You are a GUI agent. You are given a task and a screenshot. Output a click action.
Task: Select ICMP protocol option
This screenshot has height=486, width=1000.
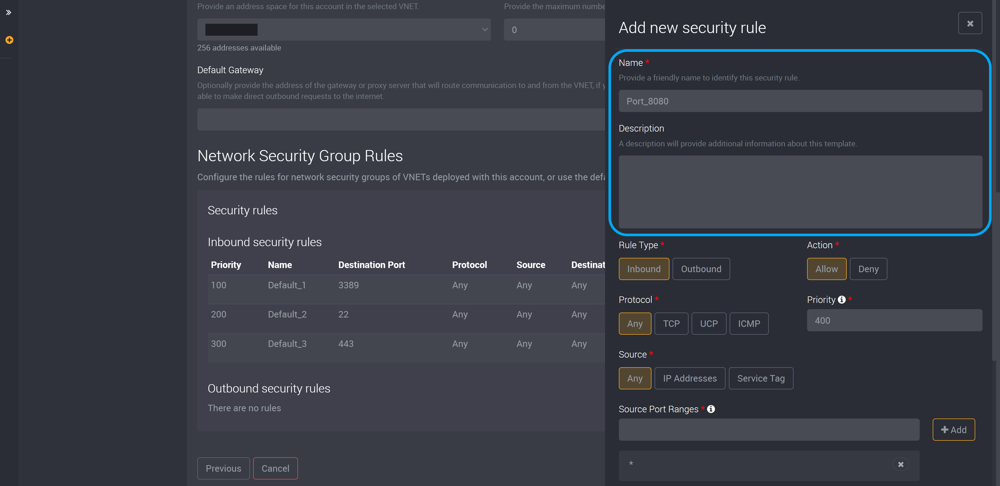(x=749, y=323)
